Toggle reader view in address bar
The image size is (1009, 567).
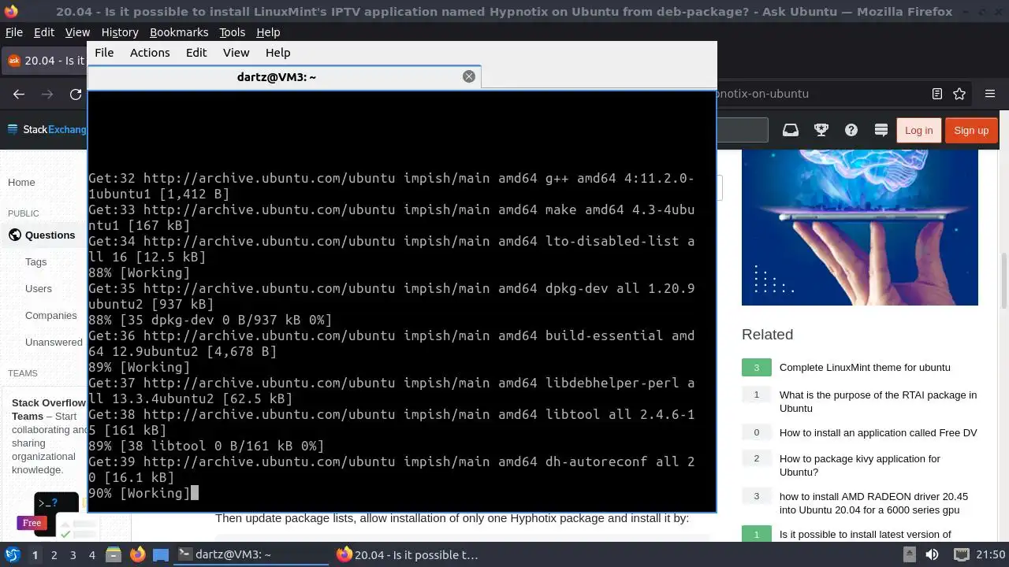point(937,94)
